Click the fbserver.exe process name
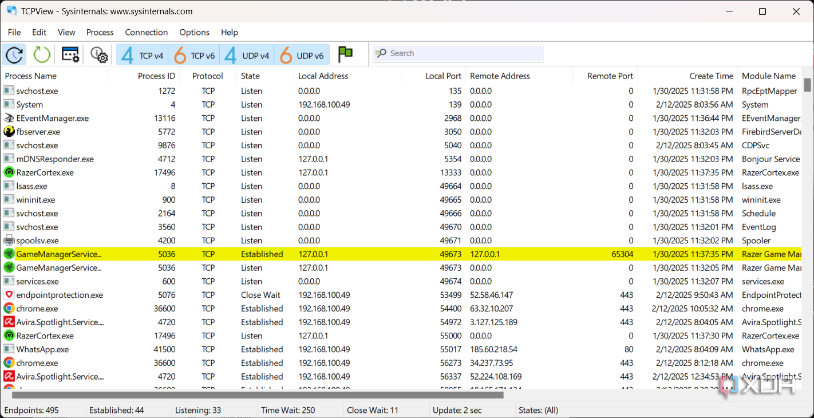Image resolution: width=814 pixels, height=418 pixels. [38, 132]
